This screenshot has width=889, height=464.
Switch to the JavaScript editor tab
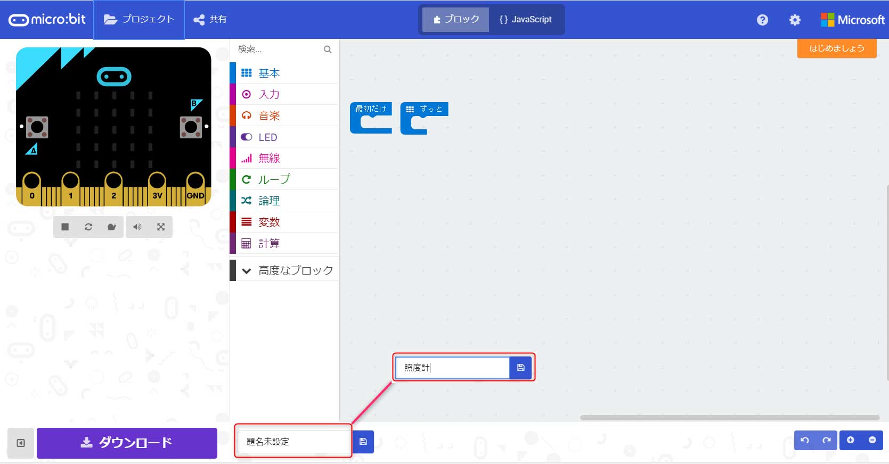point(525,20)
